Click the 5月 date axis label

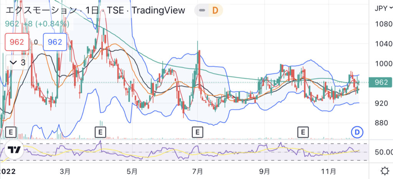(132, 171)
